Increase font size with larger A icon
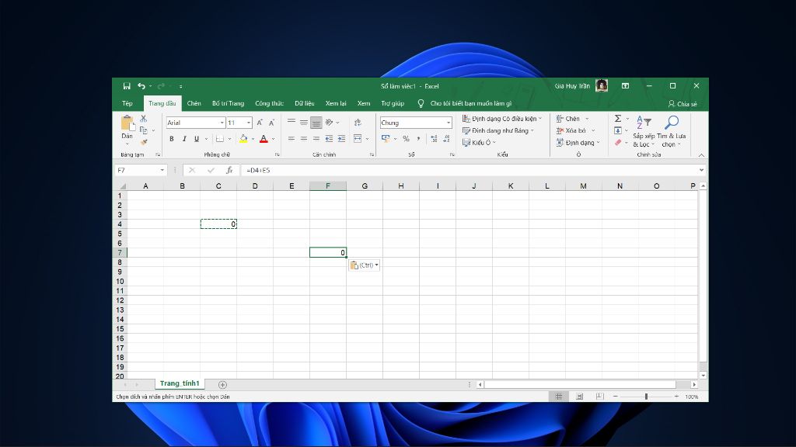Image resolution: width=796 pixels, height=447 pixels. tap(260, 123)
